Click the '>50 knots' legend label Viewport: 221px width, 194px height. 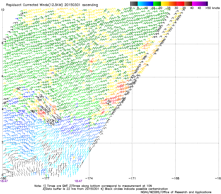click(x=212, y=8)
